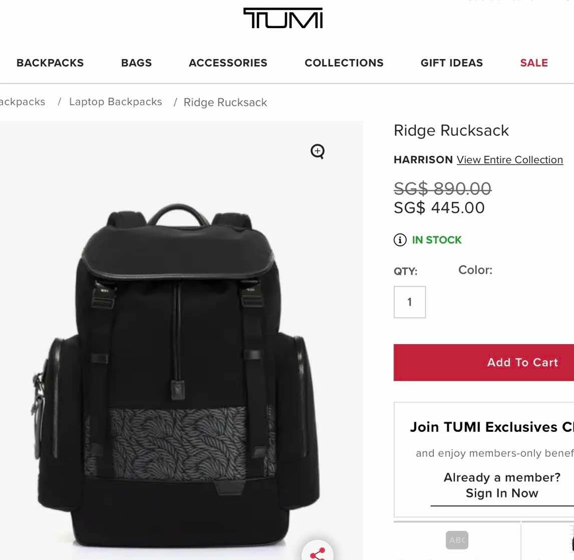
Task: Click the Laptop Backpacks breadcrumb
Action: (116, 102)
